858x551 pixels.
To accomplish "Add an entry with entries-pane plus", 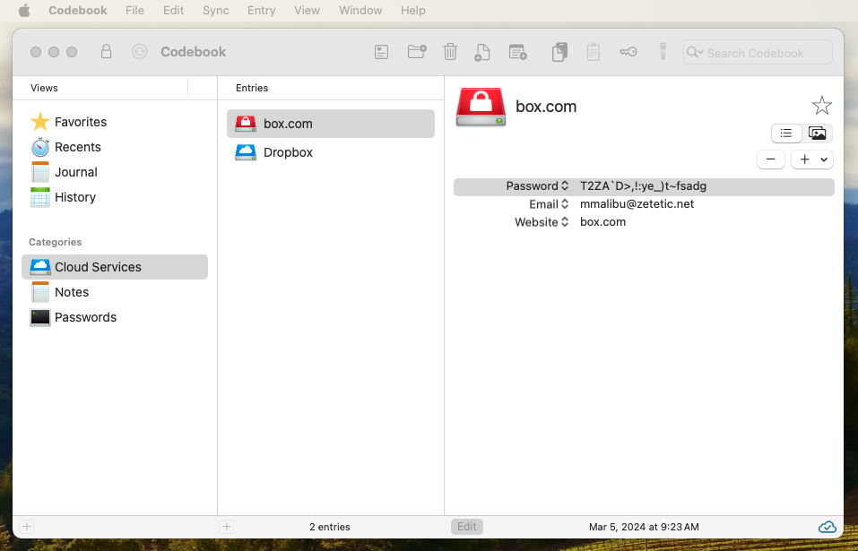I will (x=227, y=527).
